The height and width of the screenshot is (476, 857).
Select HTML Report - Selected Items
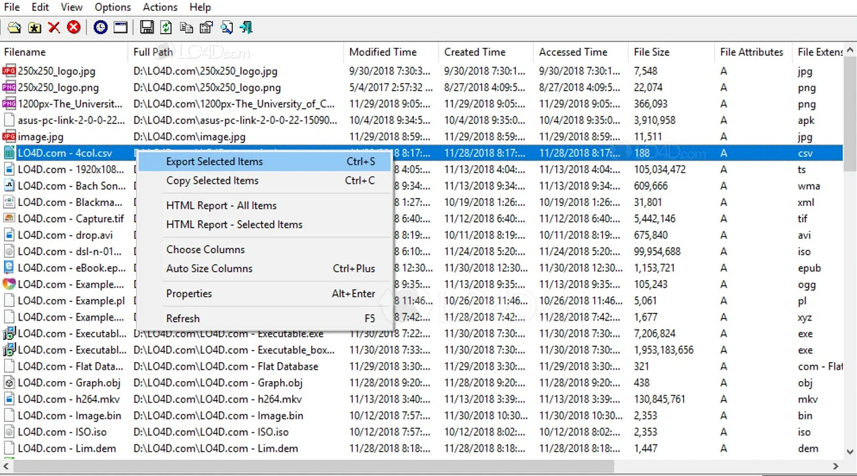coord(265,224)
